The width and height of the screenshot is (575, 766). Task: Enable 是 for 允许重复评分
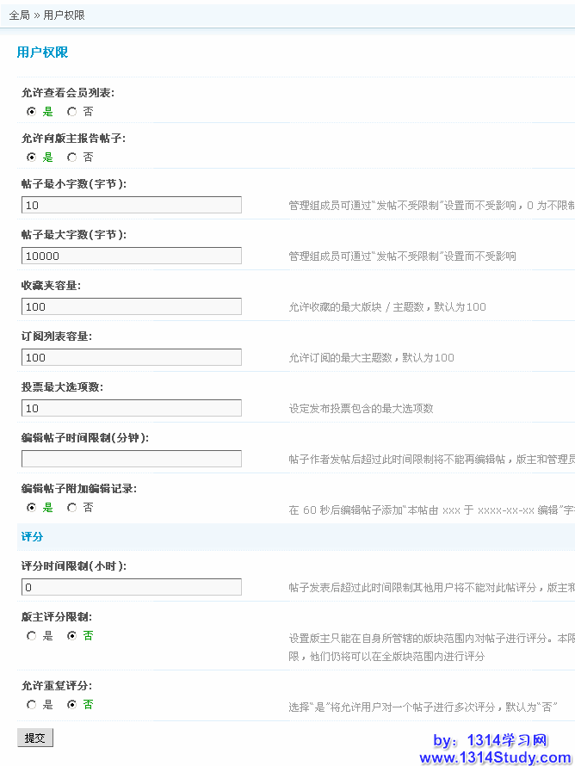click(x=32, y=705)
